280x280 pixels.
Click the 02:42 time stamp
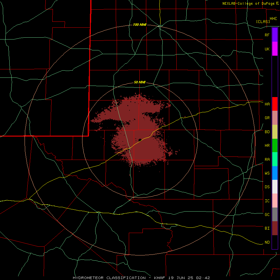[203, 278]
